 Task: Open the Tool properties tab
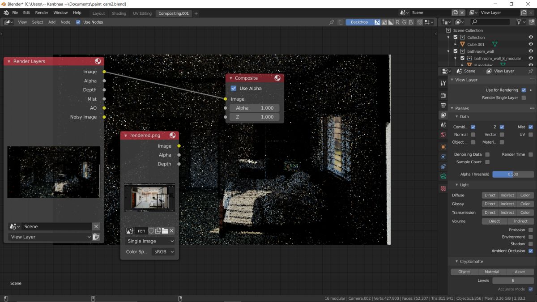click(443, 83)
